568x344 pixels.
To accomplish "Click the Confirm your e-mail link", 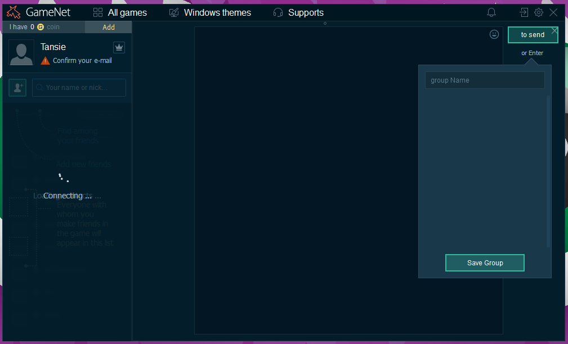I will point(82,61).
